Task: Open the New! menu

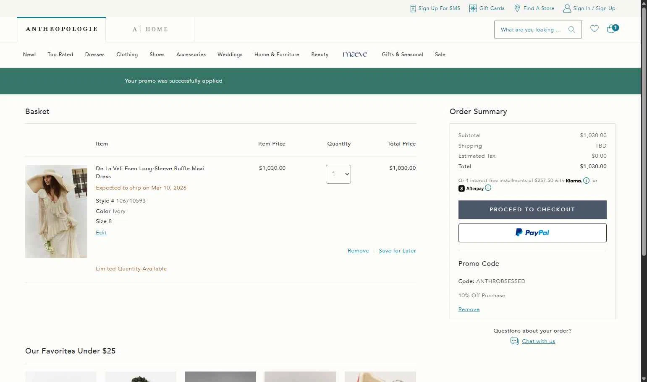Action: 29,55
